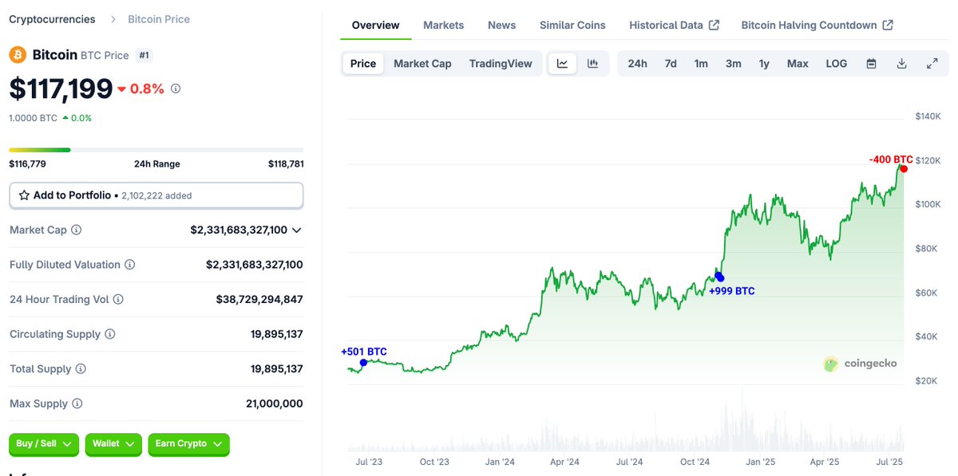Image resolution: width=958 pixels, height=476 pixels.
Task: Select the Market Cap chart toggle
Action: pyautogui.click(x=422, y=64)
